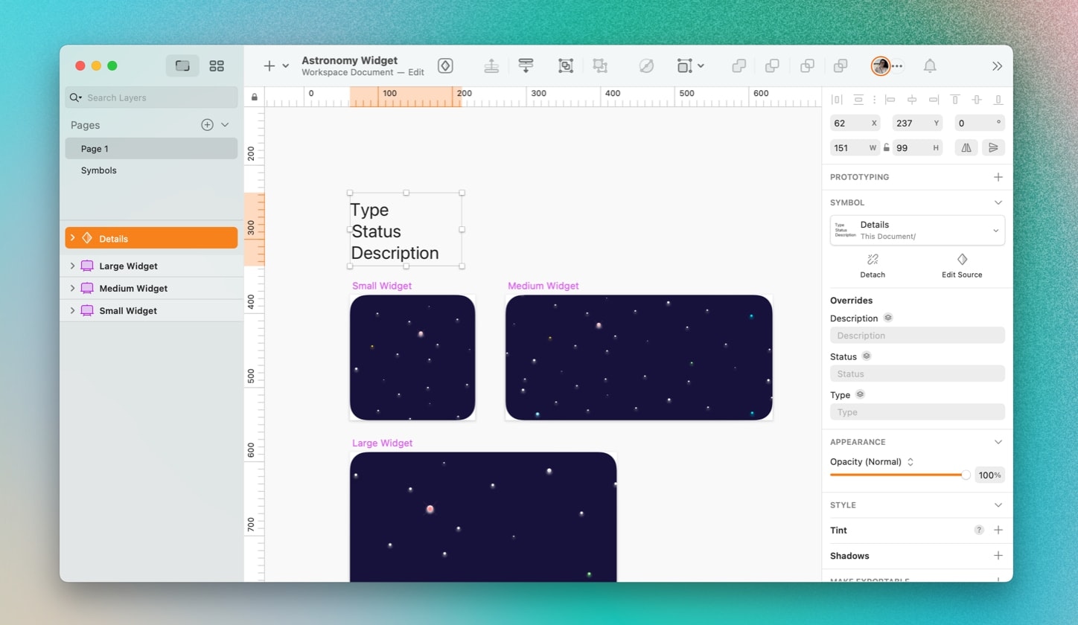Click the notifications bell icon
Screen dimensions: 1078x625
[x=930, y=66]
